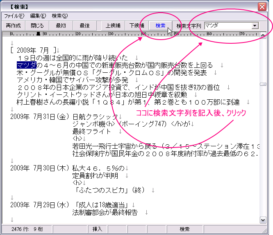The height and width of the screenshot is (235, 273).
Task: Expand the 検索文字列 dropdown arrow
Action: pyautogui.click(x=255, y=26)
